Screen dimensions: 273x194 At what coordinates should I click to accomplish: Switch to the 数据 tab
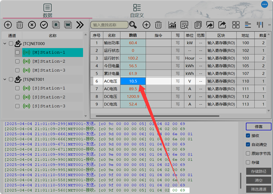tap(48, 11)
